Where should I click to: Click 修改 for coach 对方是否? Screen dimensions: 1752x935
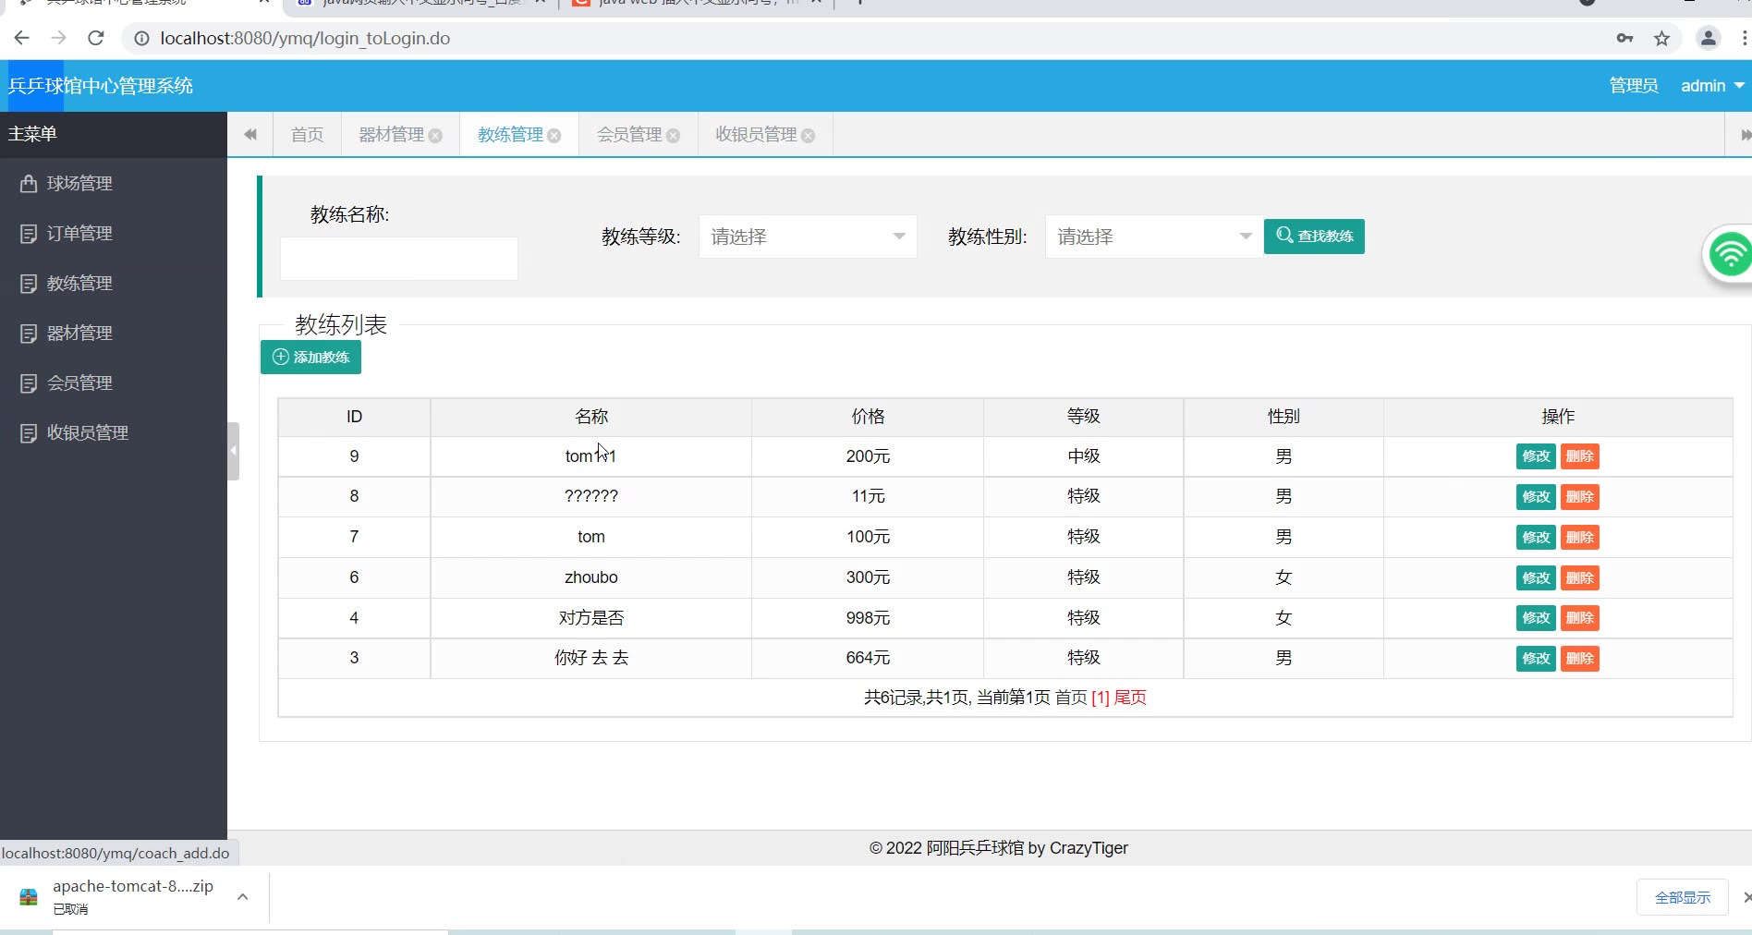pos(1536,618)
